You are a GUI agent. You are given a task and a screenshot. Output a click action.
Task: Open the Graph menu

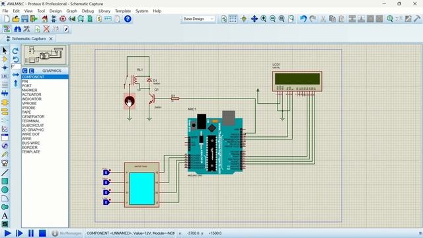[x=72, y=11]
